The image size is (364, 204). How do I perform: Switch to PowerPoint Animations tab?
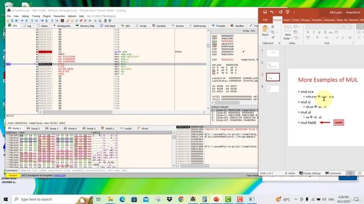(329, 20)
